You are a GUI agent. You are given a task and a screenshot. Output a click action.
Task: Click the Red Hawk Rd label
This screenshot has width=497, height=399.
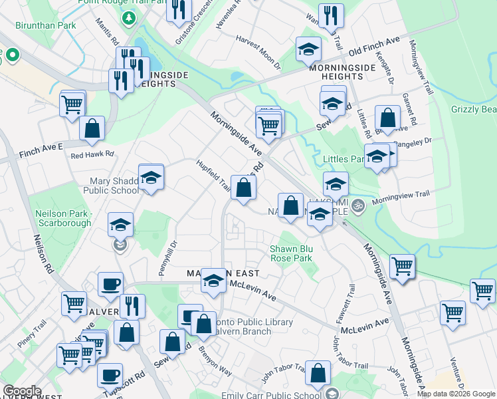[92, 155]
